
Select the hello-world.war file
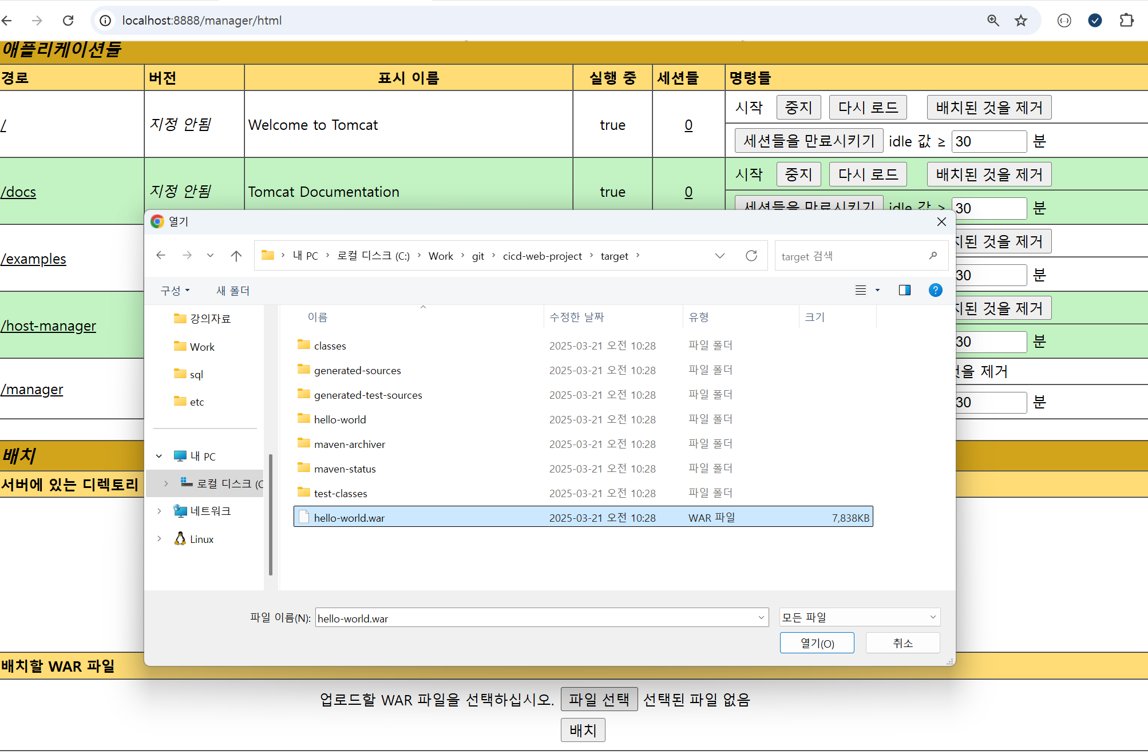[349, 518]
